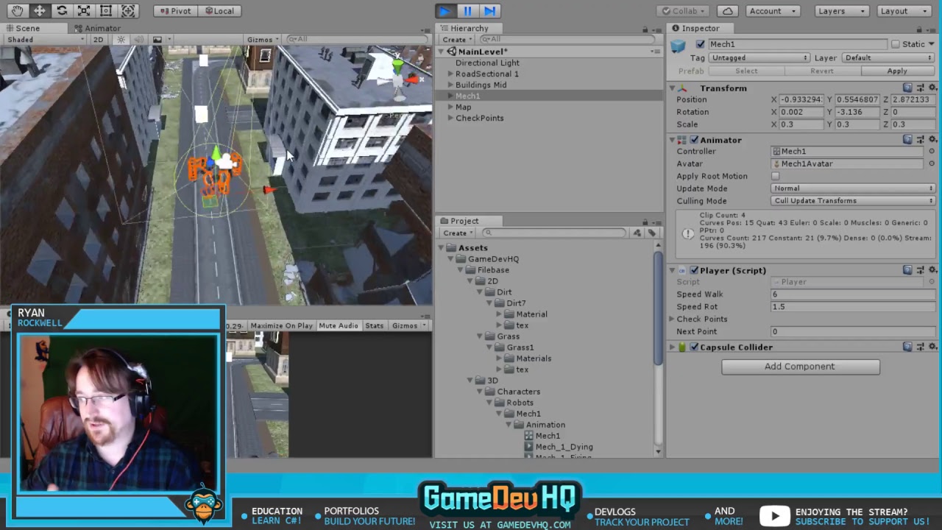Toggle Local/Global handle rotation
The width and height of the screenshot is (942, 530).
tap(219, 11)
